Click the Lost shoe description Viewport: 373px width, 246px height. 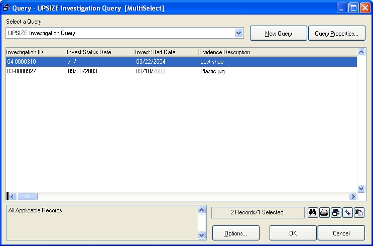(212, 62)
